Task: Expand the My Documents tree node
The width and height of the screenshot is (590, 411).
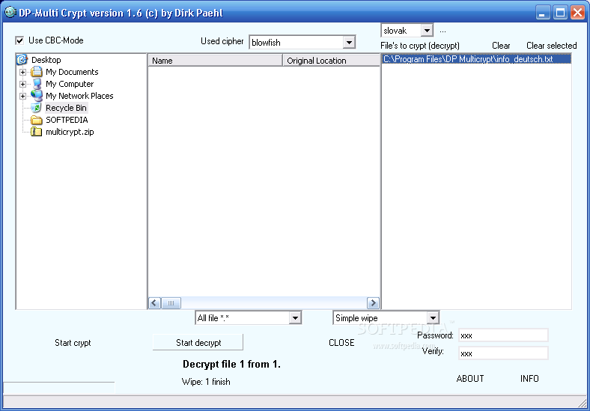Action: point(22,72)
